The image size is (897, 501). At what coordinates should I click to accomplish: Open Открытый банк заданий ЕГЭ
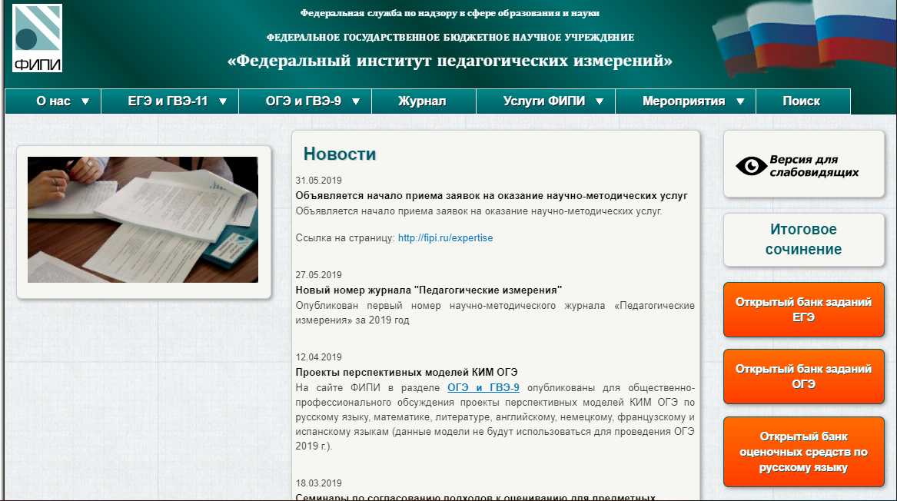(804, 310)
